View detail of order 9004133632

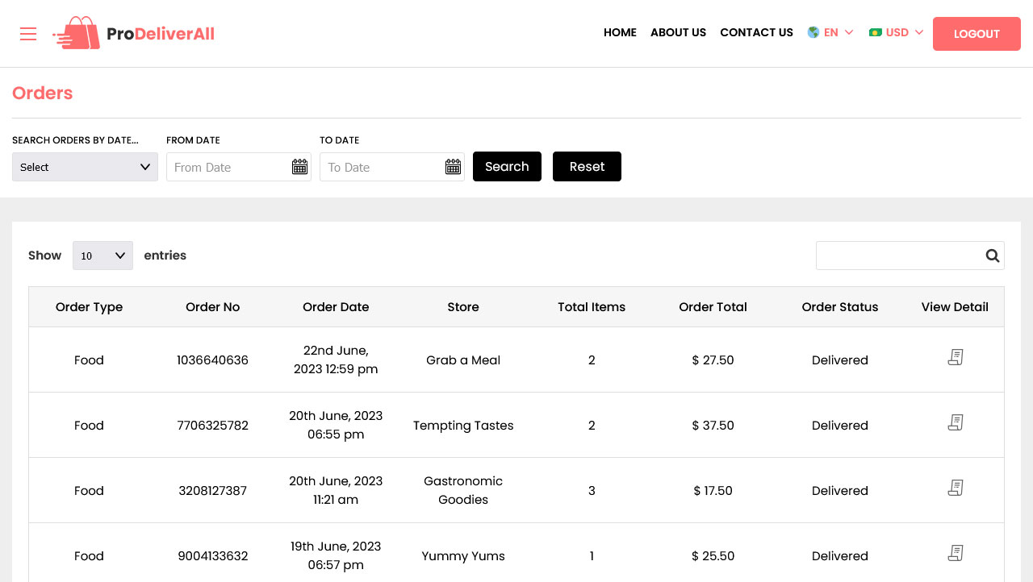click(x=956, y=553)
